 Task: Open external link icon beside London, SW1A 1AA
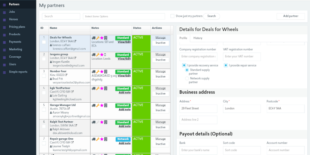click(x=75, y=126)
